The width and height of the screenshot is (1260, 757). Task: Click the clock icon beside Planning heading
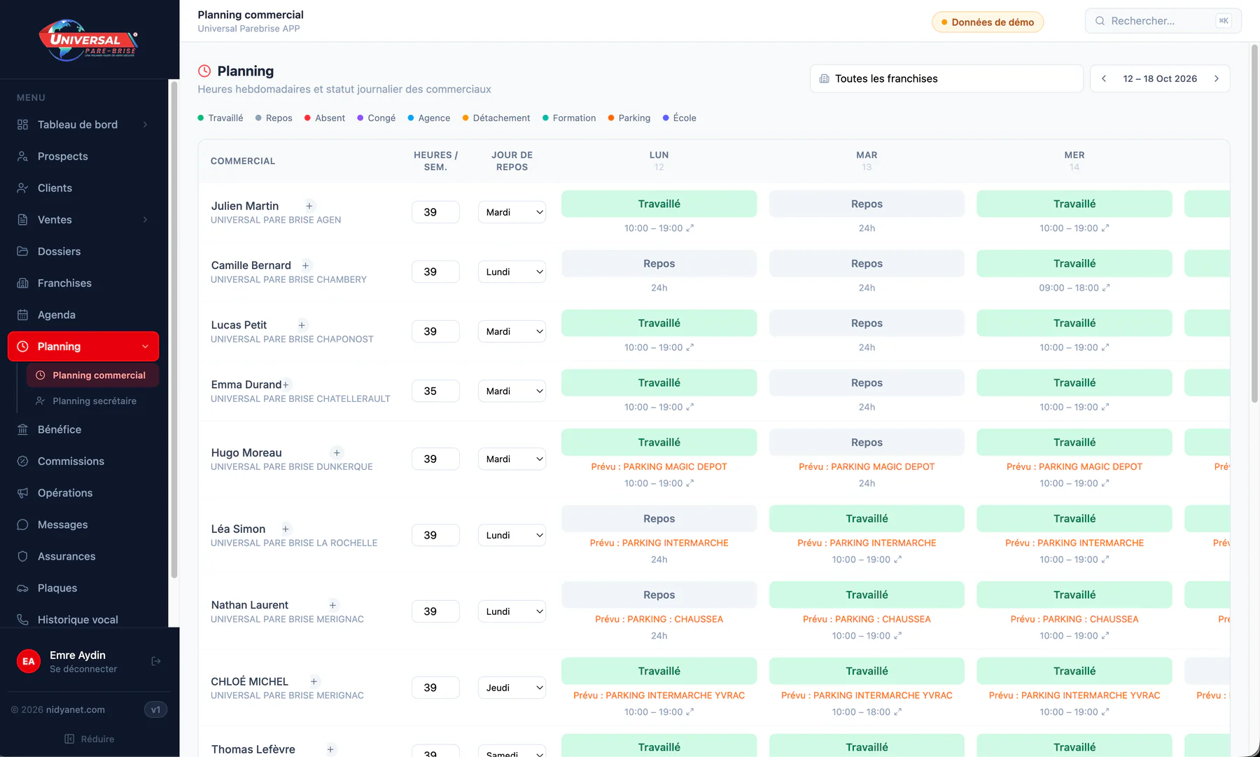[204, 71]
